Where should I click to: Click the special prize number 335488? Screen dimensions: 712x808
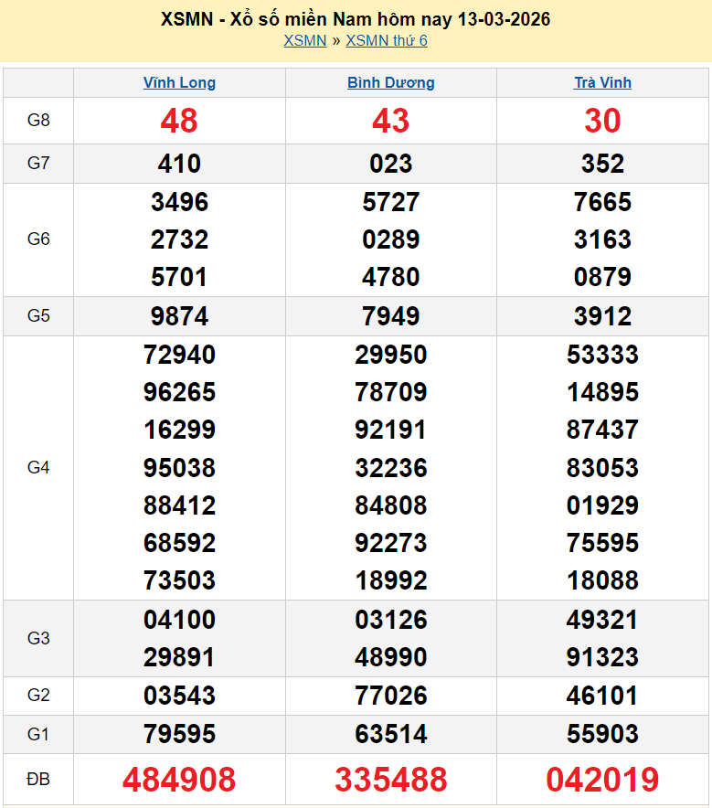tap(390, 780)
